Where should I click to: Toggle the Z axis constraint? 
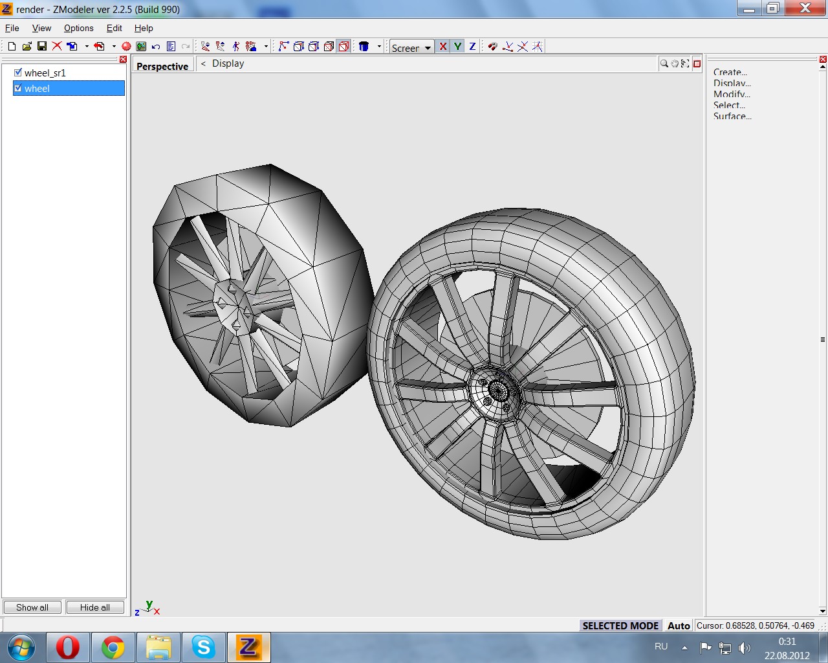pyautogui.click(x=472, y=46)
